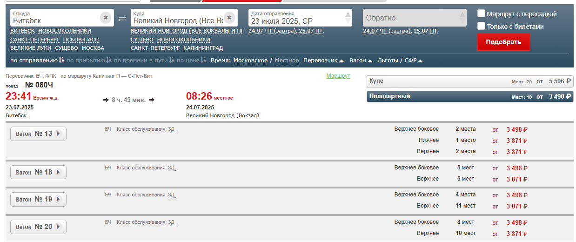Expand Вагон № 13 seat selection
Viewport: 576px width, 242px height.
point(38,134)
